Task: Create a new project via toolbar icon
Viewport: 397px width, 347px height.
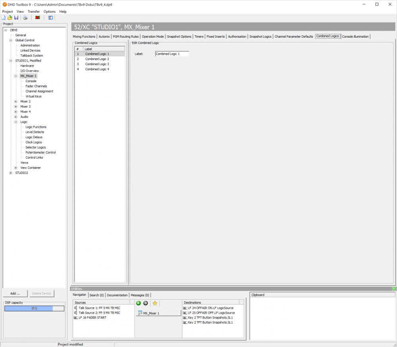Action: coord(4,17)
